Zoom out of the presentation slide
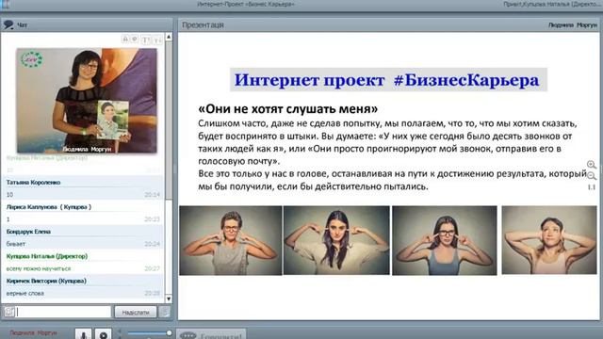Screen dimensions: 603x339 click(x=592, y=176)
